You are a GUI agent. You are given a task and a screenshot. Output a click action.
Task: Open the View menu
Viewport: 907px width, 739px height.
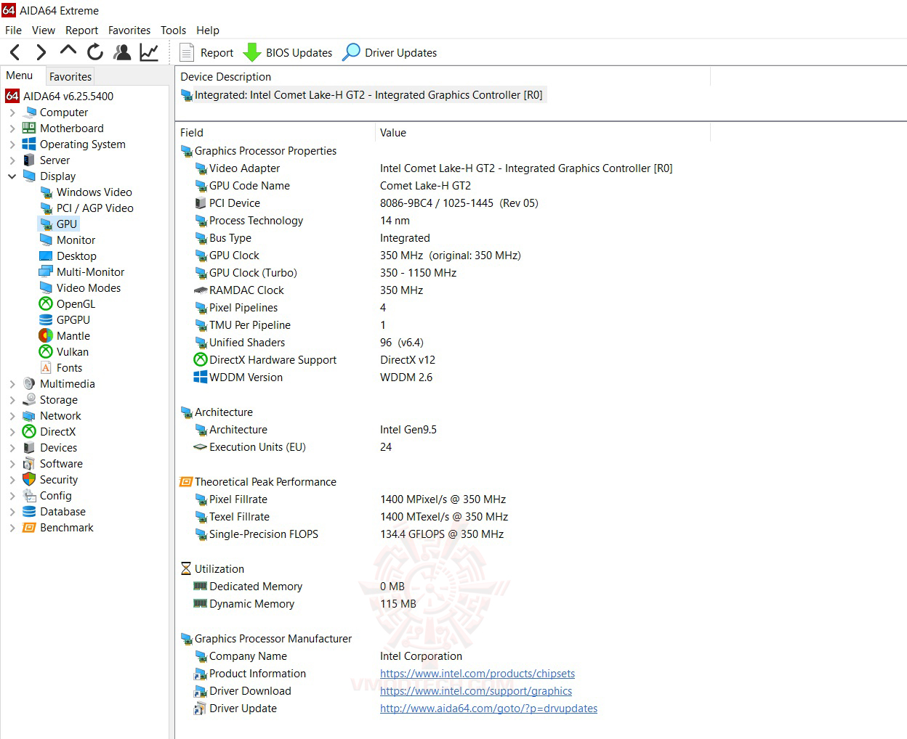tap(44, 30)
